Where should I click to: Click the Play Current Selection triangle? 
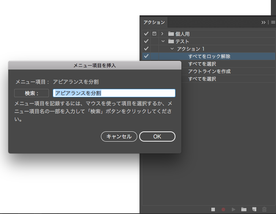[x=233, y=210]
